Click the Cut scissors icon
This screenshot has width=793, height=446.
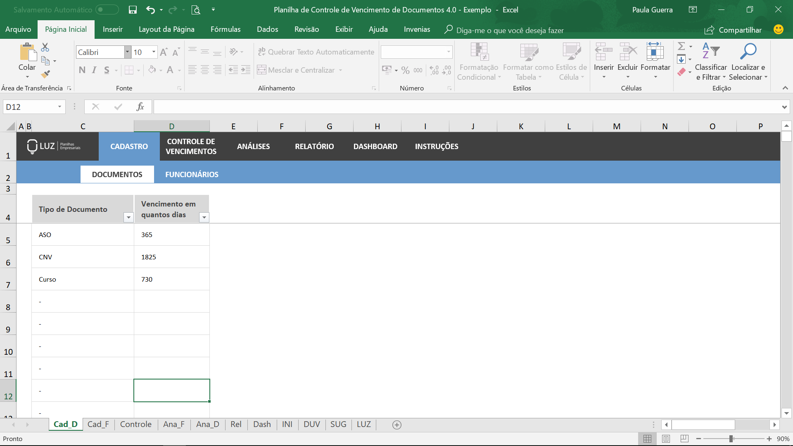[45, 47]
